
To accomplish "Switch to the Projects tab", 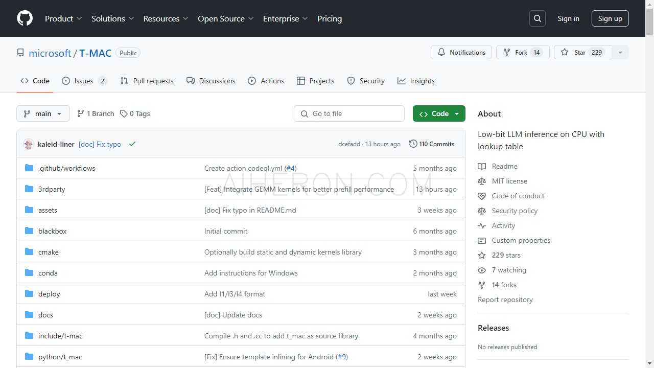I will point(316,81).
